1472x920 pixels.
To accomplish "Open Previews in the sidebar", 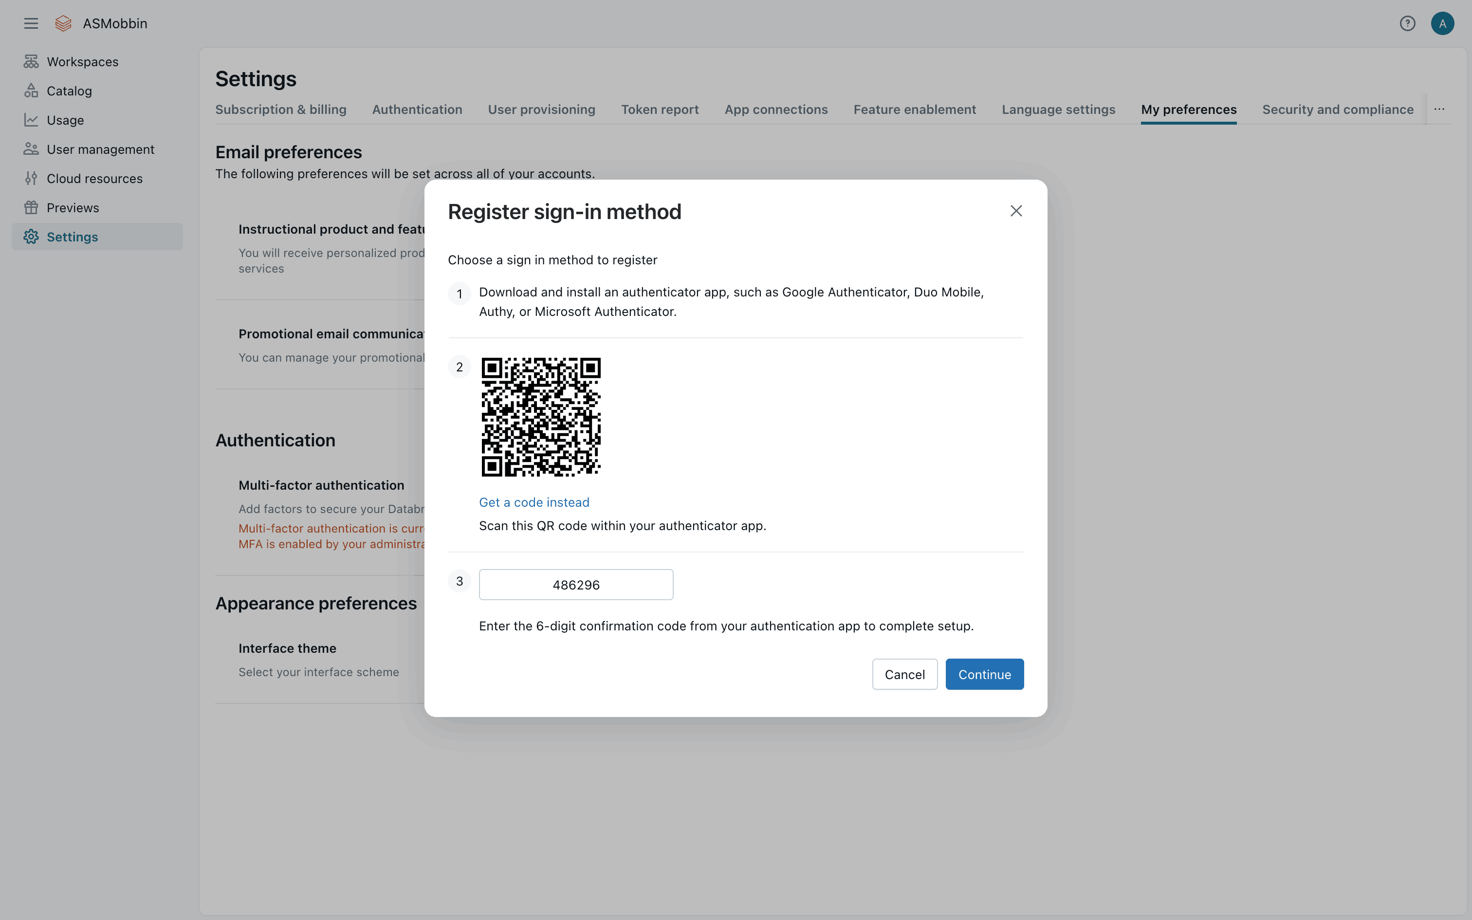I will click(73, 207).
